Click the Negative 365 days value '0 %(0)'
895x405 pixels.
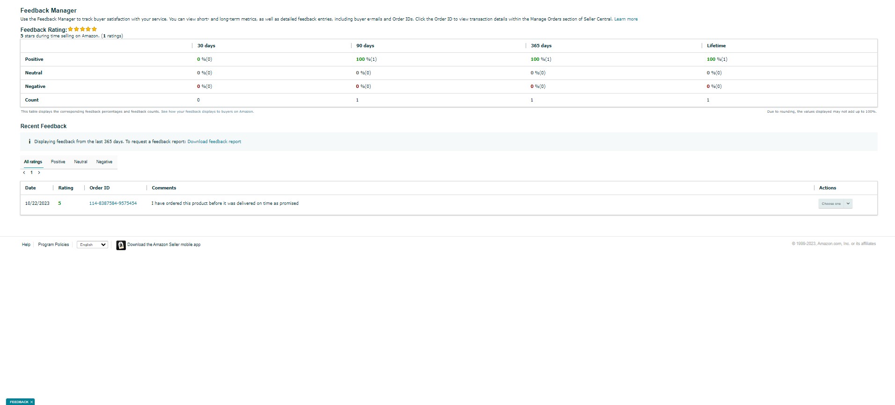538,87
